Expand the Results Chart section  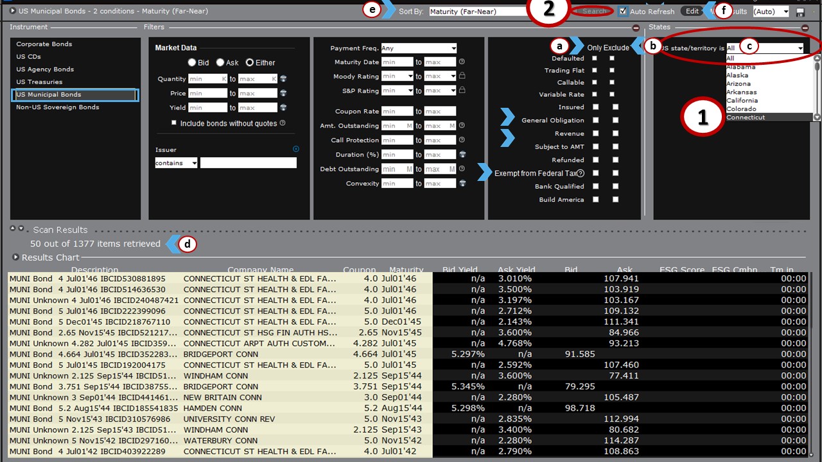pyautogui.click(x=14, y=258)
